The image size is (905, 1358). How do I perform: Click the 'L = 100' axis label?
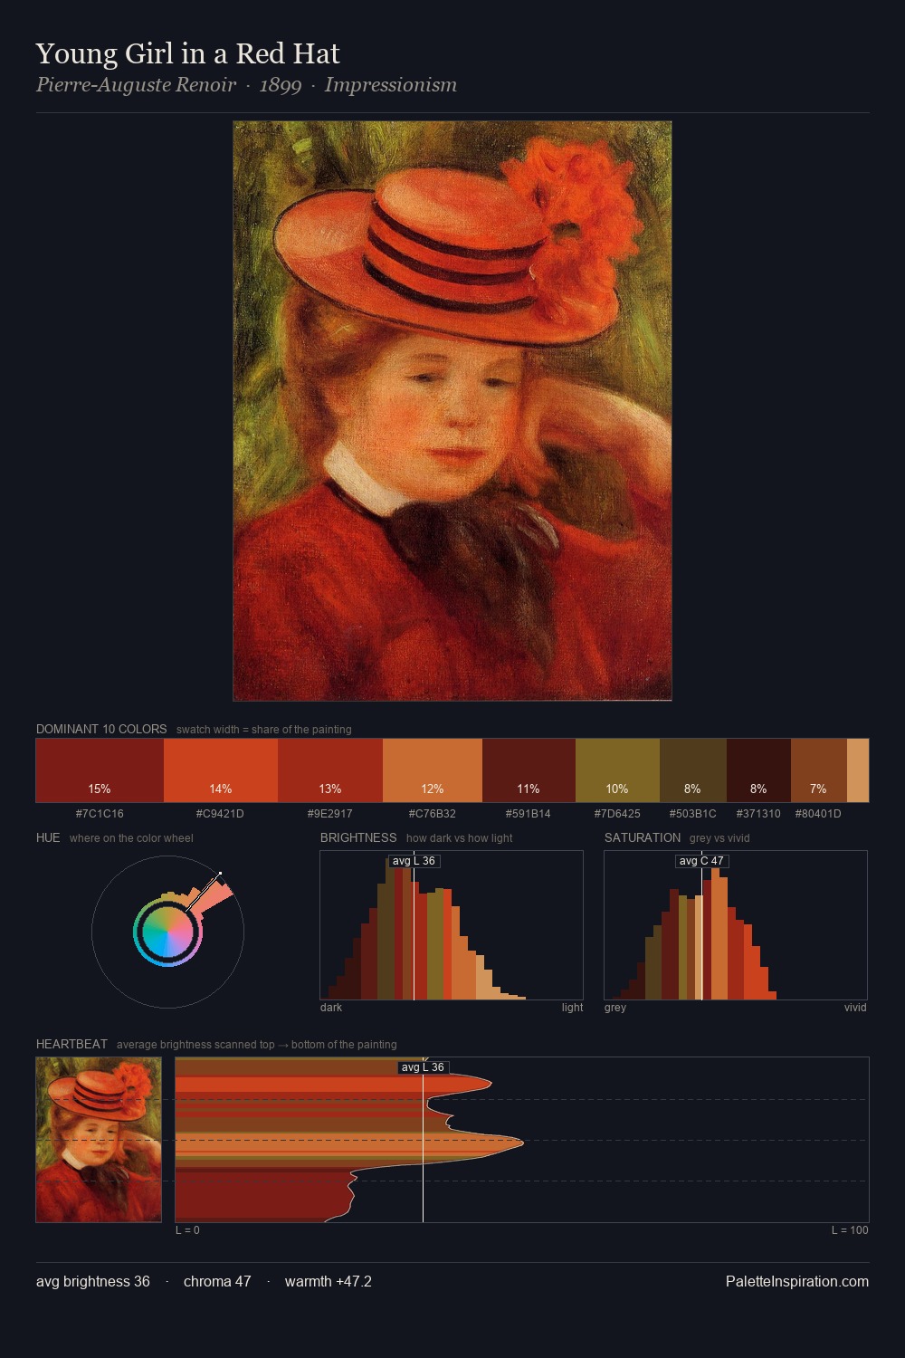(850, 1230)
